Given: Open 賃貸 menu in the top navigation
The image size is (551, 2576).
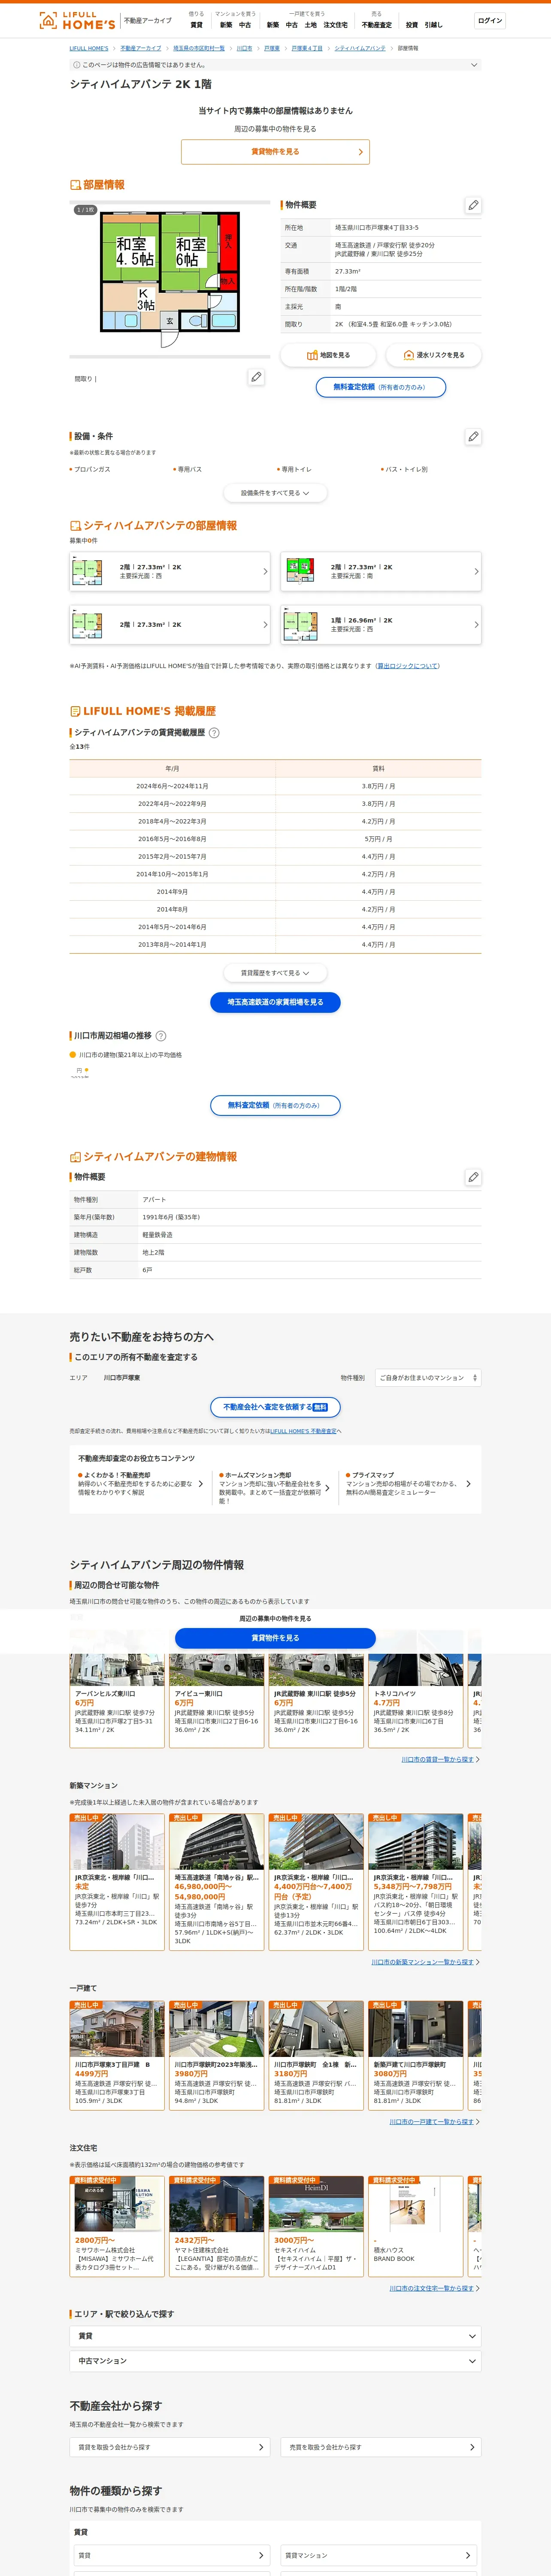Looking at the screenshot, I should (196, 25).
